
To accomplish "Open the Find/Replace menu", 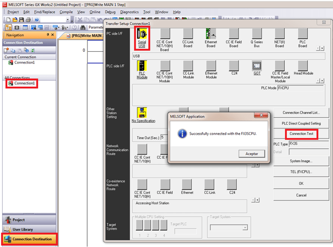I will [x=45, y=12].
